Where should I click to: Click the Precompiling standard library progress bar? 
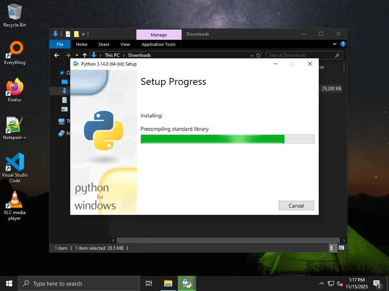coord(227,139)
